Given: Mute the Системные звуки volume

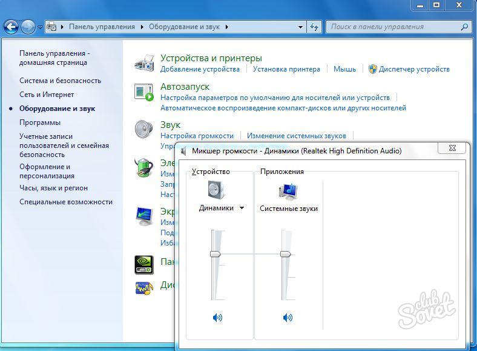Looking at the screenshot, I should click(288, 317).
